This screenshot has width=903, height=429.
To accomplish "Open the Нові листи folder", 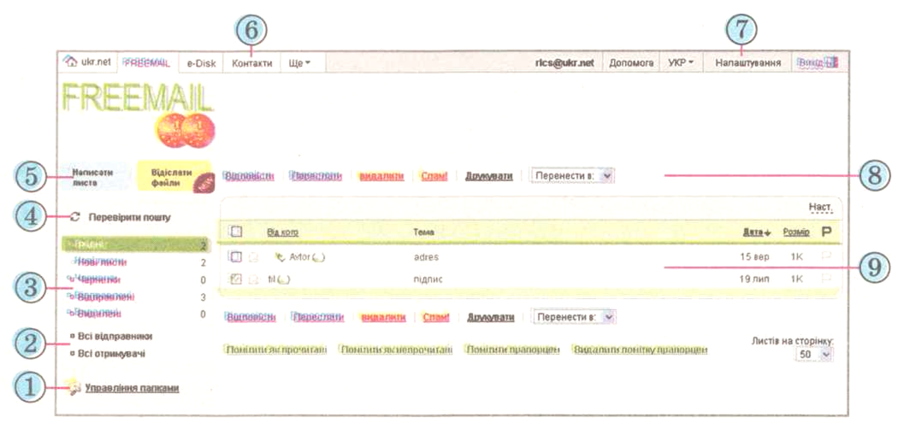I will (102, 262).
